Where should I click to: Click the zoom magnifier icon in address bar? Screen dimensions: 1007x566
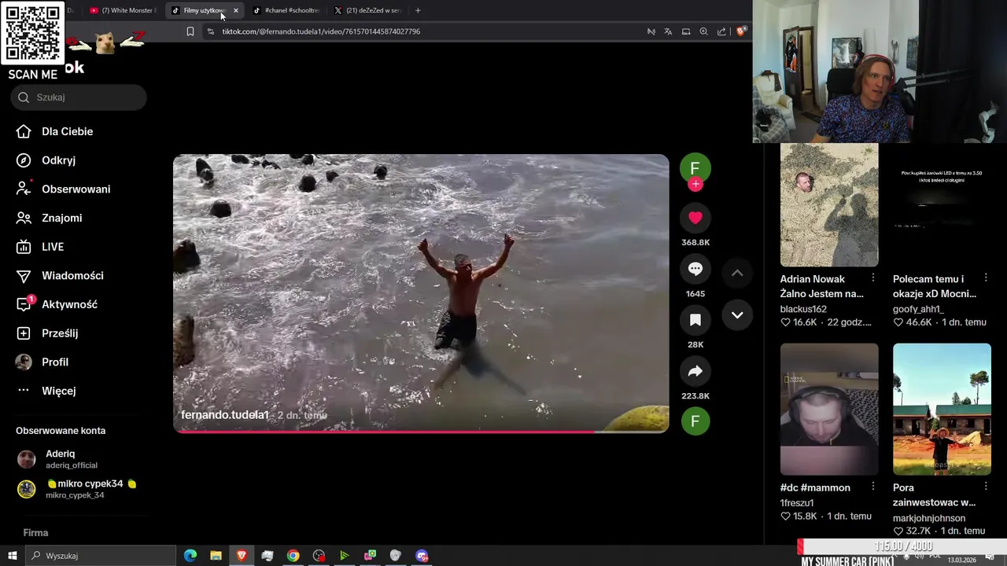[x=703, y=31]
